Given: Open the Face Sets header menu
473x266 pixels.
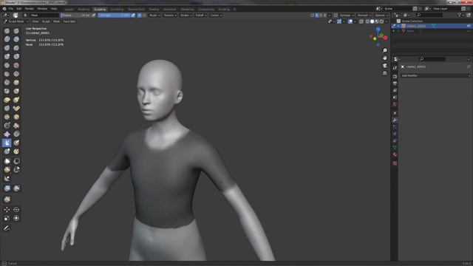Looking at the screenshot, I should 69,21.
